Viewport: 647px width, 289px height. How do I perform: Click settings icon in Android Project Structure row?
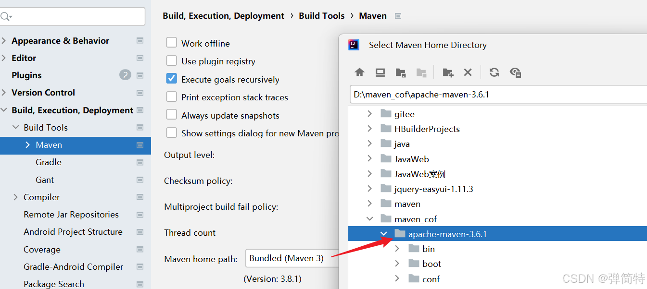point(140,232)
